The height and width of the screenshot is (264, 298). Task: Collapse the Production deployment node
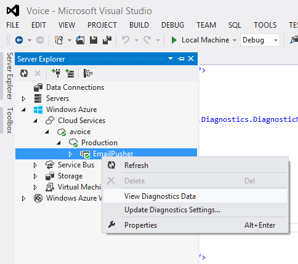(x=58, y=143)
